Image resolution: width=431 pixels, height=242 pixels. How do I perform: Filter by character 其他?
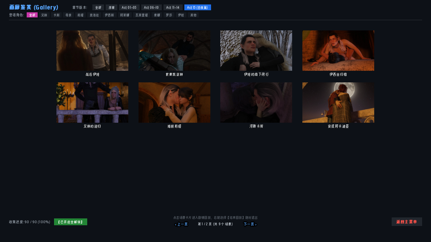pyautogui.click(x=193, y=15)
